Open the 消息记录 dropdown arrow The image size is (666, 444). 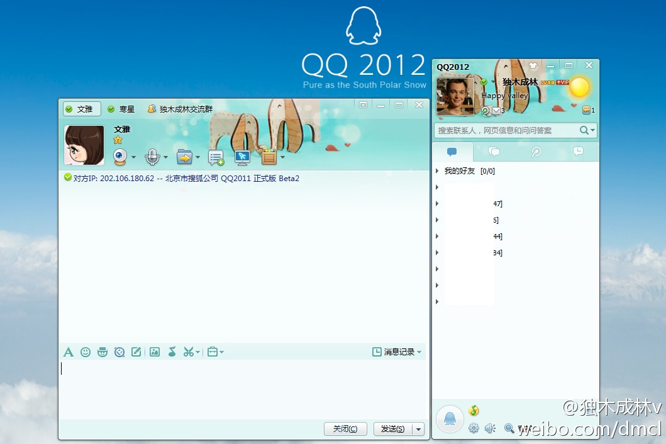419,352
